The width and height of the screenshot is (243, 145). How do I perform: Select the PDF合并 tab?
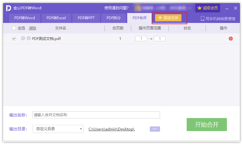click(140, 18)
